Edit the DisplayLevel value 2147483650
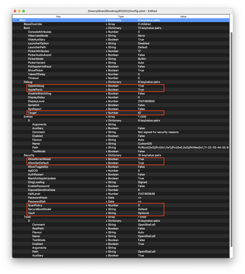Screen dimensions: 245x274 146,101
